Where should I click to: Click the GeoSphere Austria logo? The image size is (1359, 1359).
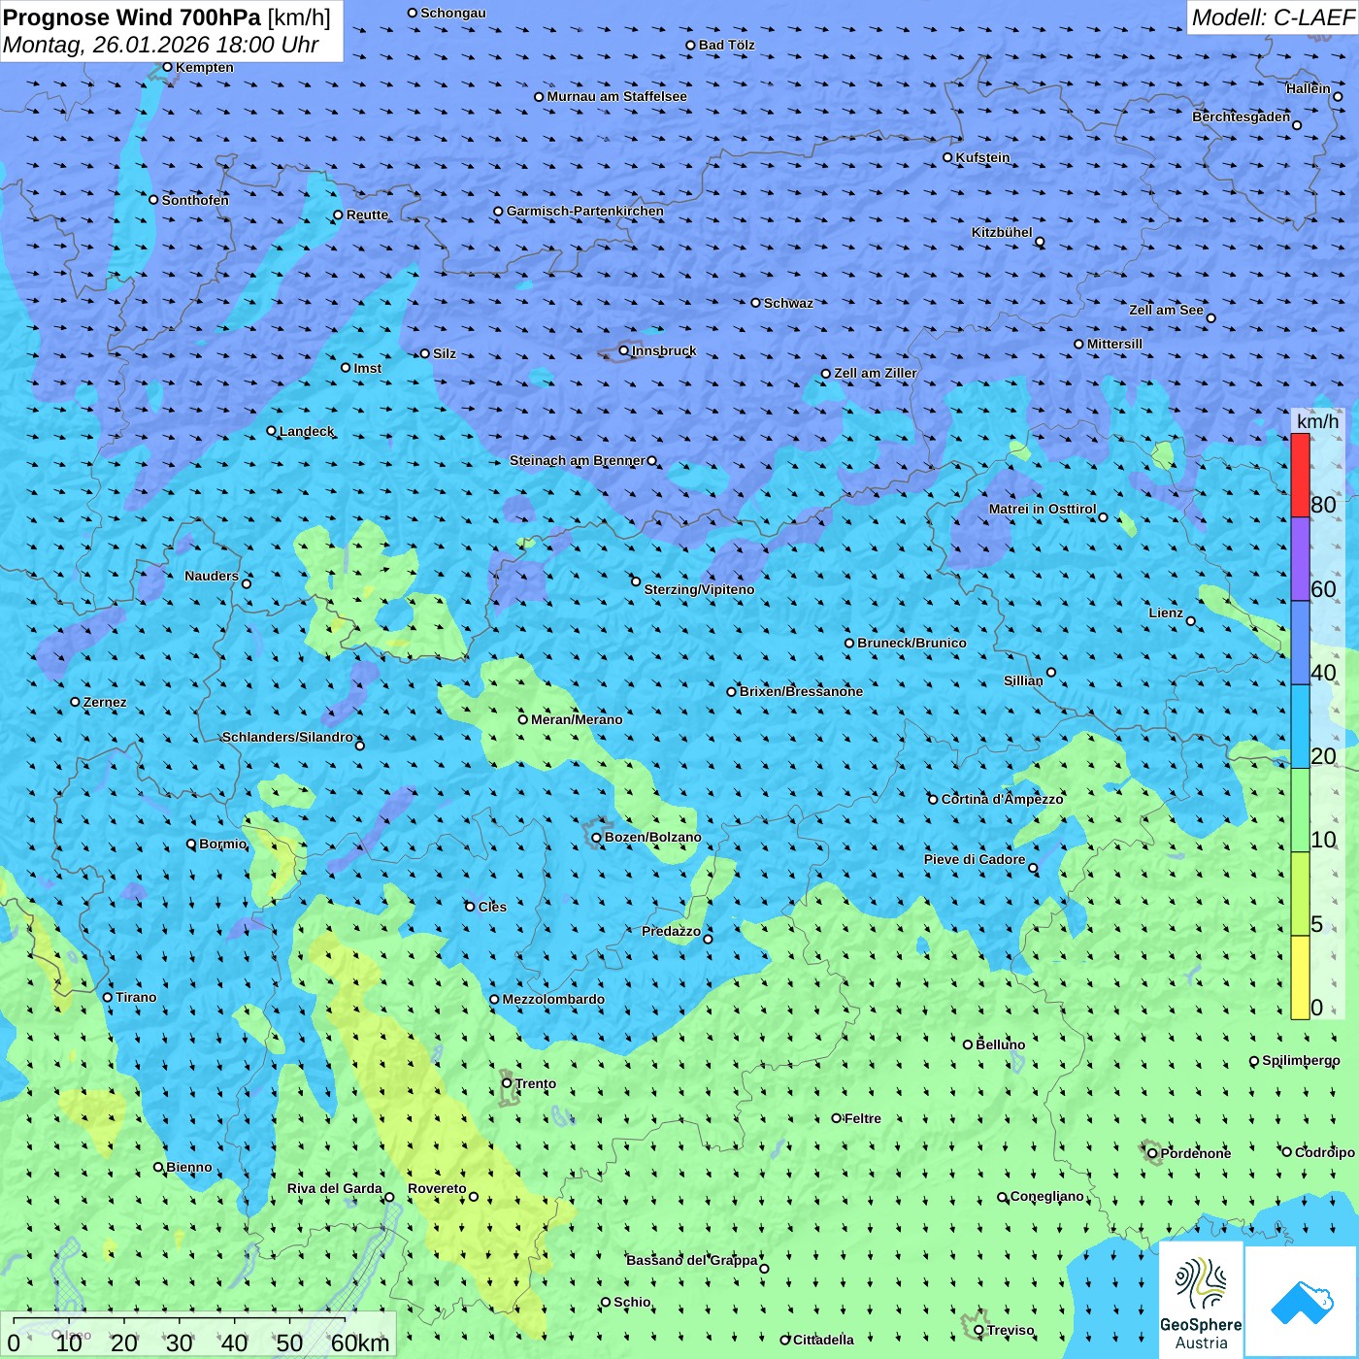tap(1201, 1300)
